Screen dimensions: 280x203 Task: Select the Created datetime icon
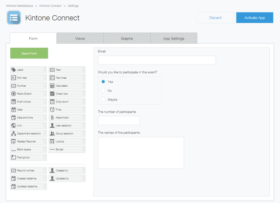click(14, 178)
